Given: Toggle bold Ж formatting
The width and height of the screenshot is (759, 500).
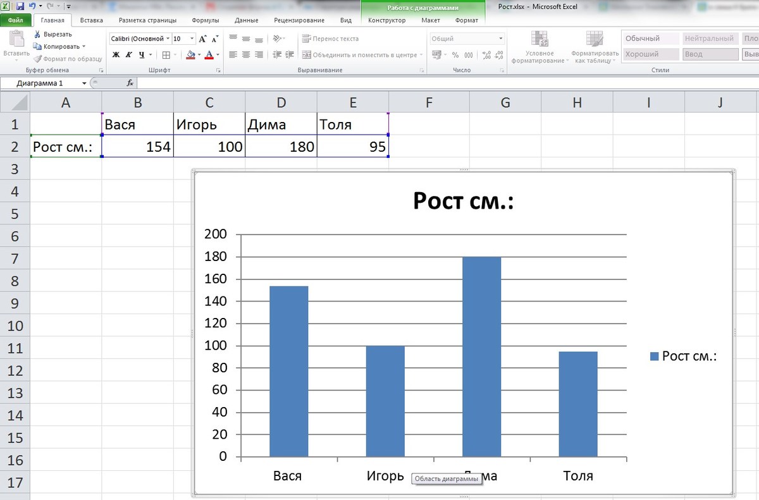Looking at the screenshot, I should pos(116,55).
